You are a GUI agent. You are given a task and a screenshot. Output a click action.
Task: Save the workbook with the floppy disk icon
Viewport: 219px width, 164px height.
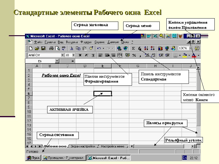(43, 48)
